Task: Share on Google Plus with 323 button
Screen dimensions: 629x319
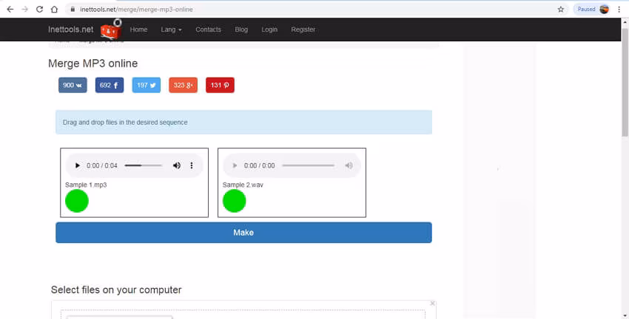Action: [183, 85]
